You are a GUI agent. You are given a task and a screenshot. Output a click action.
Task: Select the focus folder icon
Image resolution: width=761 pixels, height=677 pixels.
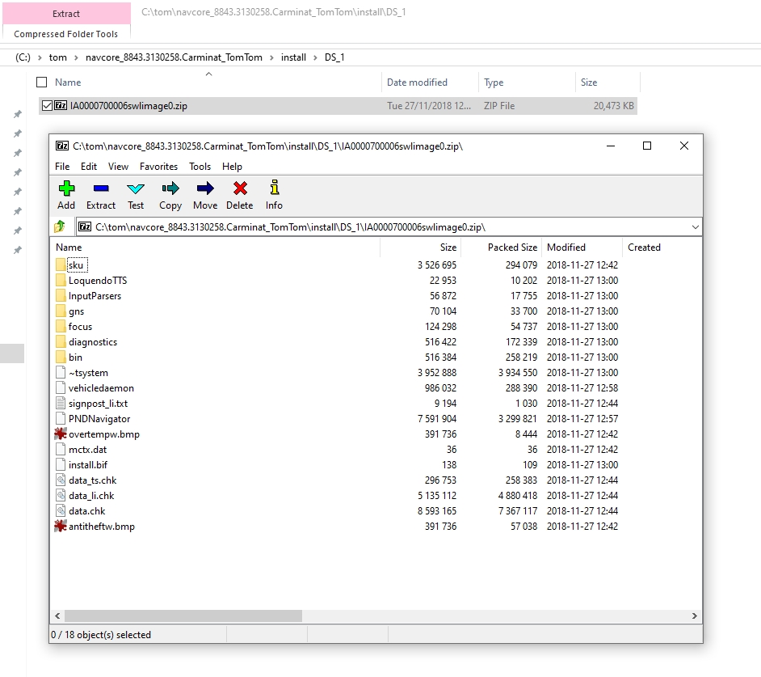coord(61,327)
